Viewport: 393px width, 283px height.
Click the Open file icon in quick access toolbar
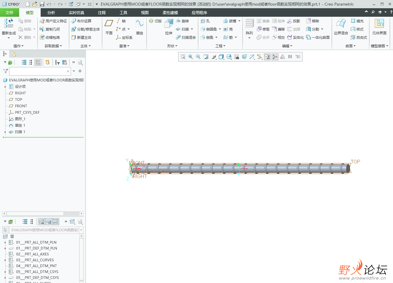click(x=35, y=4)
